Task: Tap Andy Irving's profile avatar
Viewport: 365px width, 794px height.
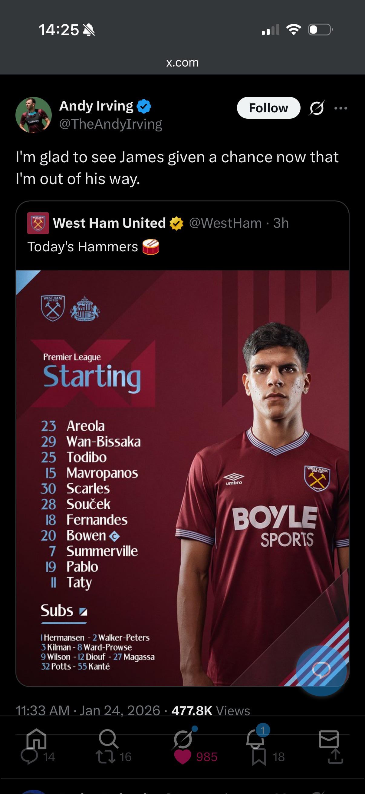Action: click(34, 115)
